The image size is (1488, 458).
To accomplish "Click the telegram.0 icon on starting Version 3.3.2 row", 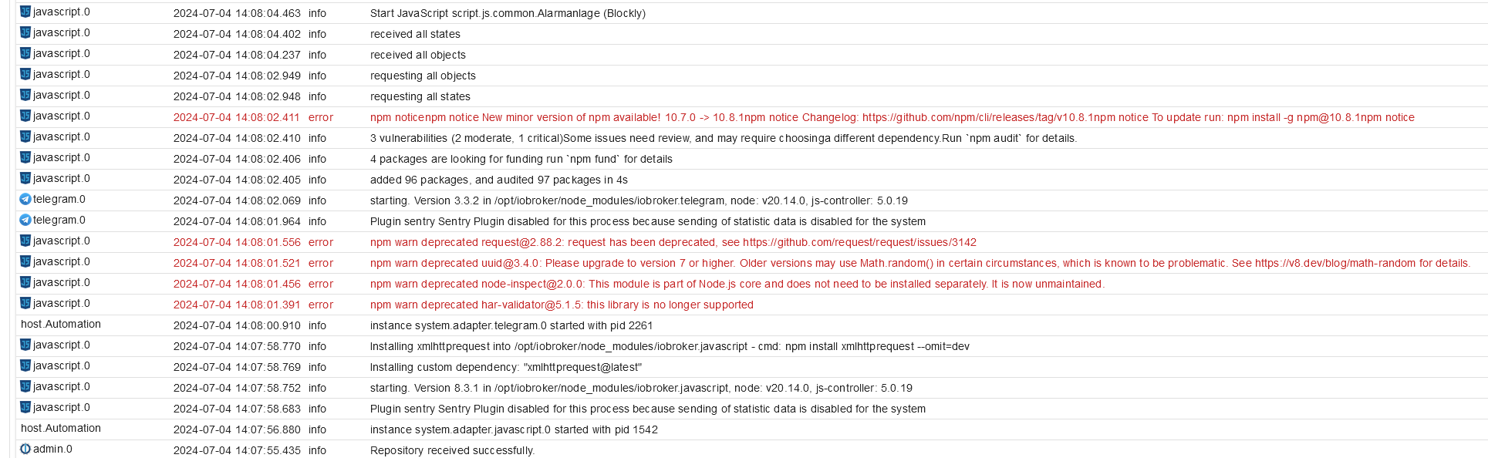I will pyautogui.click(x=25, y=199).
